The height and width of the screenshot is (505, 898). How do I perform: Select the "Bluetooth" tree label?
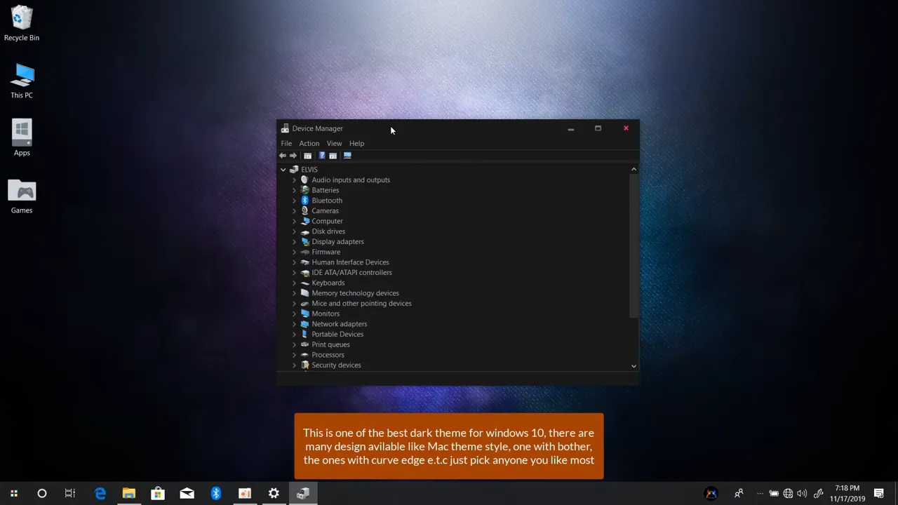point(327,201)
